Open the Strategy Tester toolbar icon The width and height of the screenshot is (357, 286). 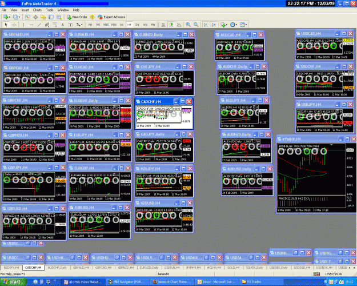point(59,17)
